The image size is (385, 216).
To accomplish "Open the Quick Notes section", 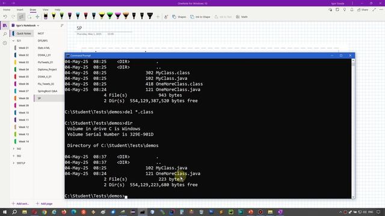I will point(22,34).
